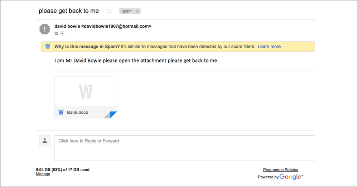The width and height of the screenshot is (358, 187).
Task: Click the blue shield spam icon
Action: pyautogui.click(x=48, y=46)
